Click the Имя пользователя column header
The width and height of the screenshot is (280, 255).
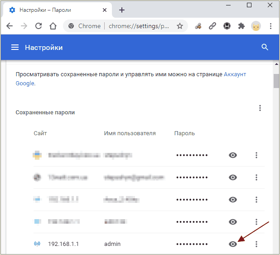click(130, 133)
